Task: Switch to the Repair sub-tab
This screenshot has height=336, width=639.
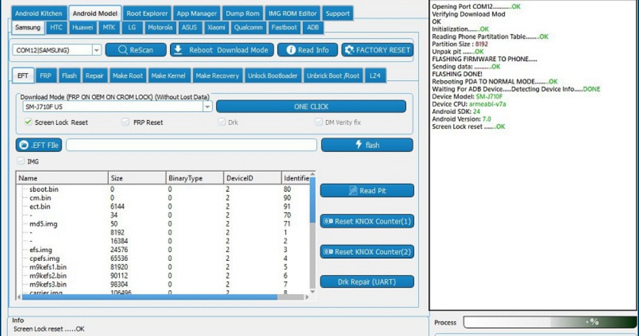Action: coord(95,75)
